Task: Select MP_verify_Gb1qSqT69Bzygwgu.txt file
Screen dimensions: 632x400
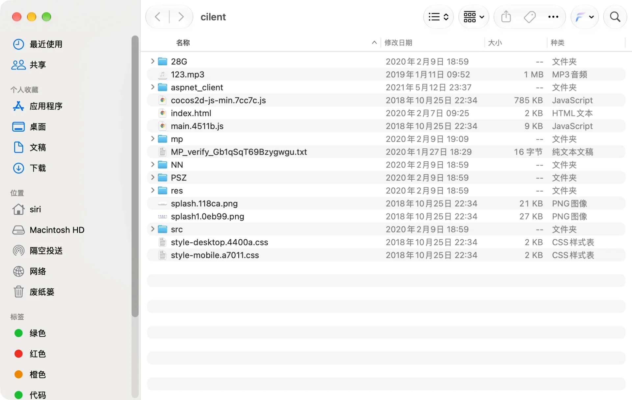Action: pos(386,152)
